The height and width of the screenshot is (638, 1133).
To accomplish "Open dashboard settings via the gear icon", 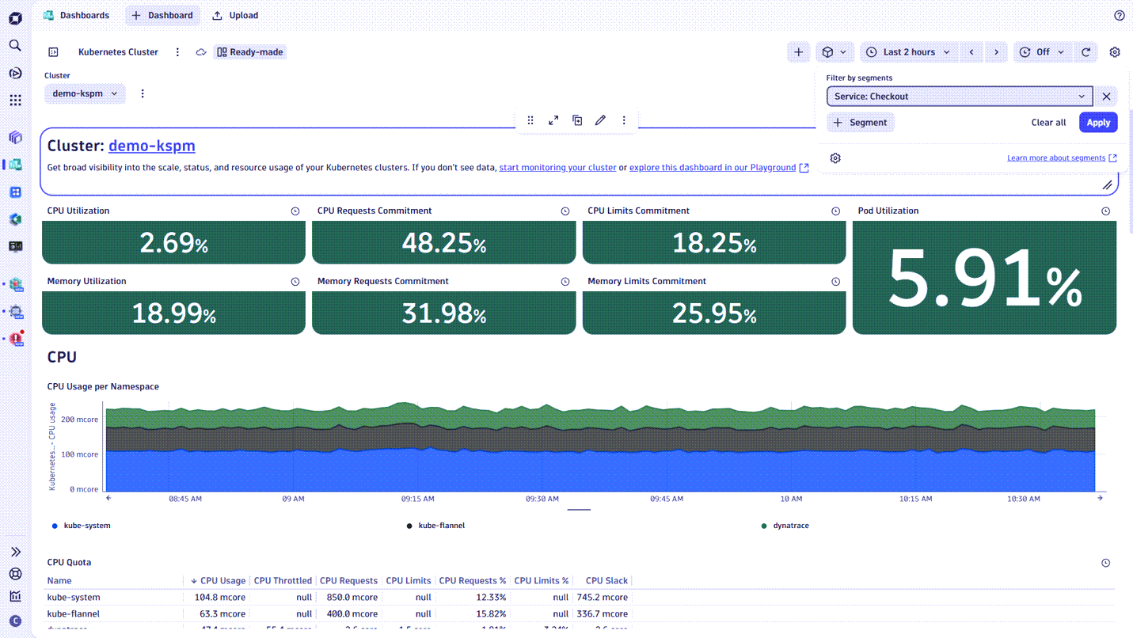I will tap(1115, 51).
